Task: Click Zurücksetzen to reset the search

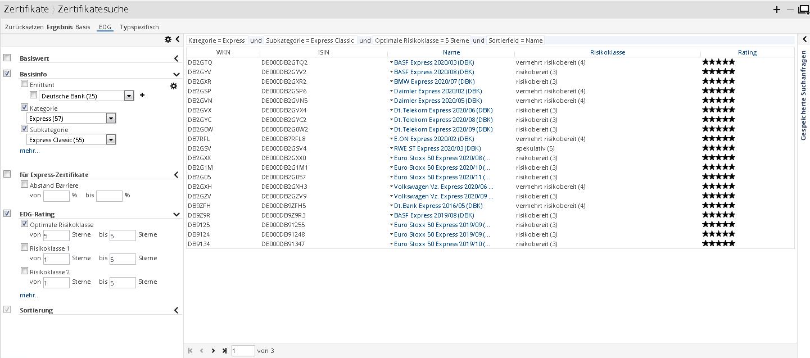Action: coord(24,27)
